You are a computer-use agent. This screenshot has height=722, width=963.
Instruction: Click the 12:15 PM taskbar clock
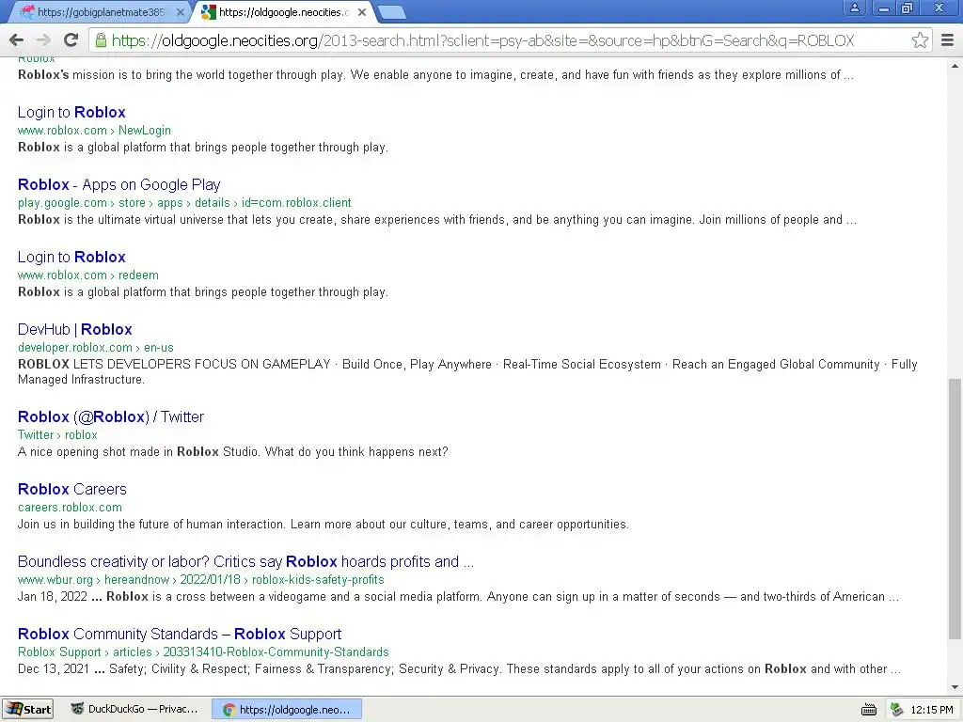(x=932, y=710)
